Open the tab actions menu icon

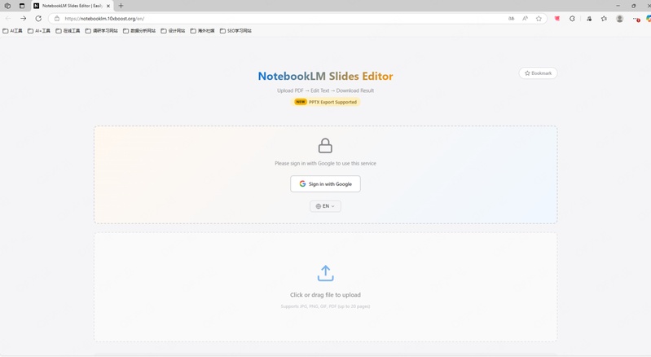22,6
